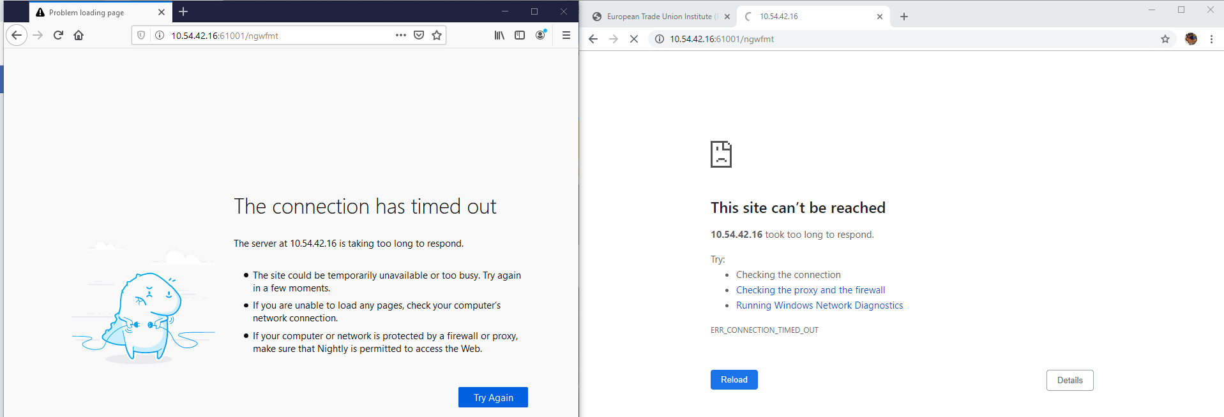The image size is (1224, 417).
Task: Open a new tab in Firefox
Action: coord(183,11)
